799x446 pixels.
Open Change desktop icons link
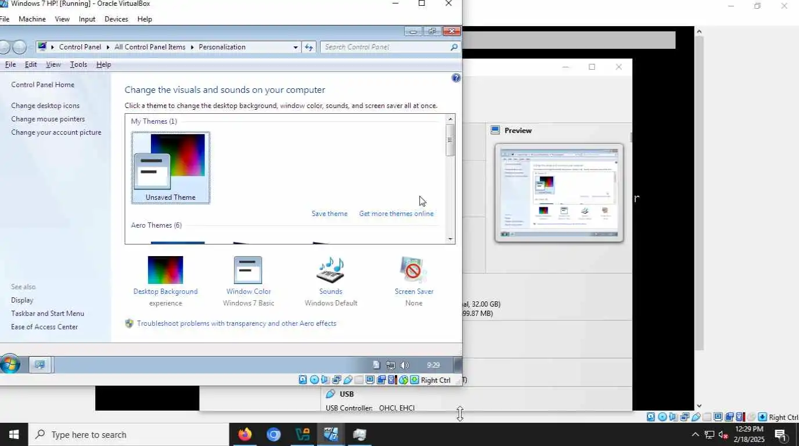click(x=45, y=106)
